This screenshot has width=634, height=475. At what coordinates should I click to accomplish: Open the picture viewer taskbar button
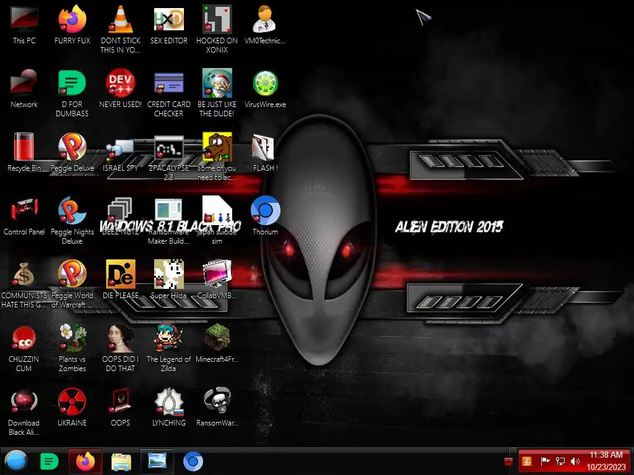[157, 461]
